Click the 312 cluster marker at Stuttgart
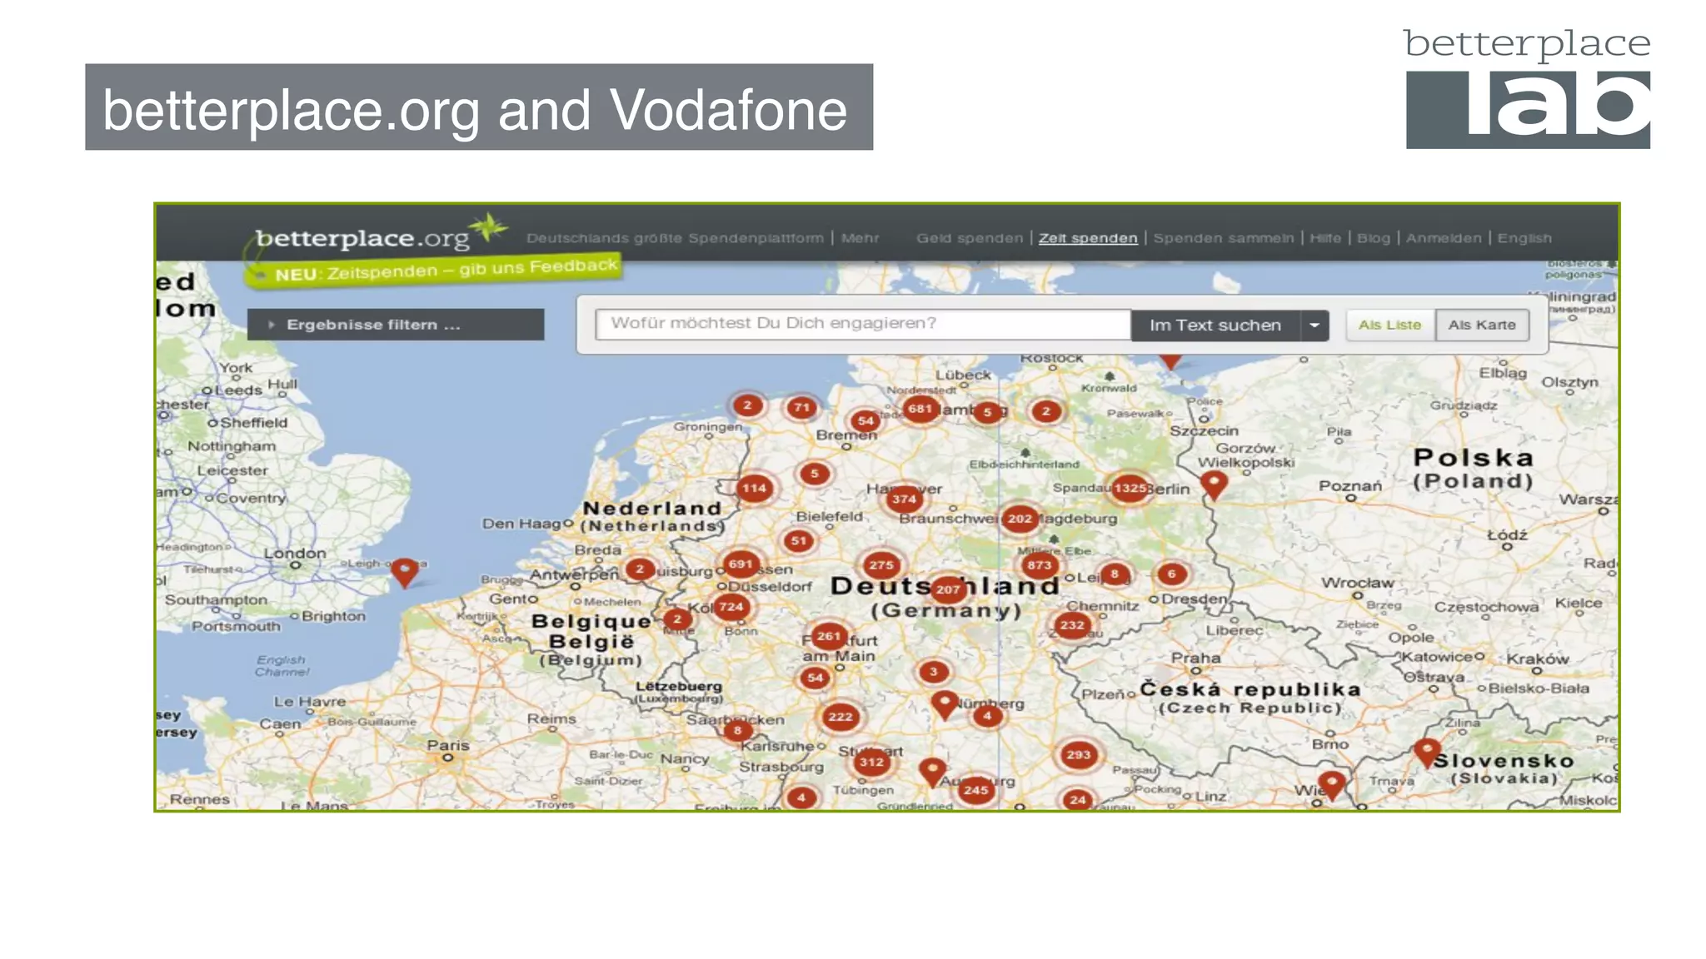The height and width of the screenshot is (959, 1706). (x=871, y=762)
